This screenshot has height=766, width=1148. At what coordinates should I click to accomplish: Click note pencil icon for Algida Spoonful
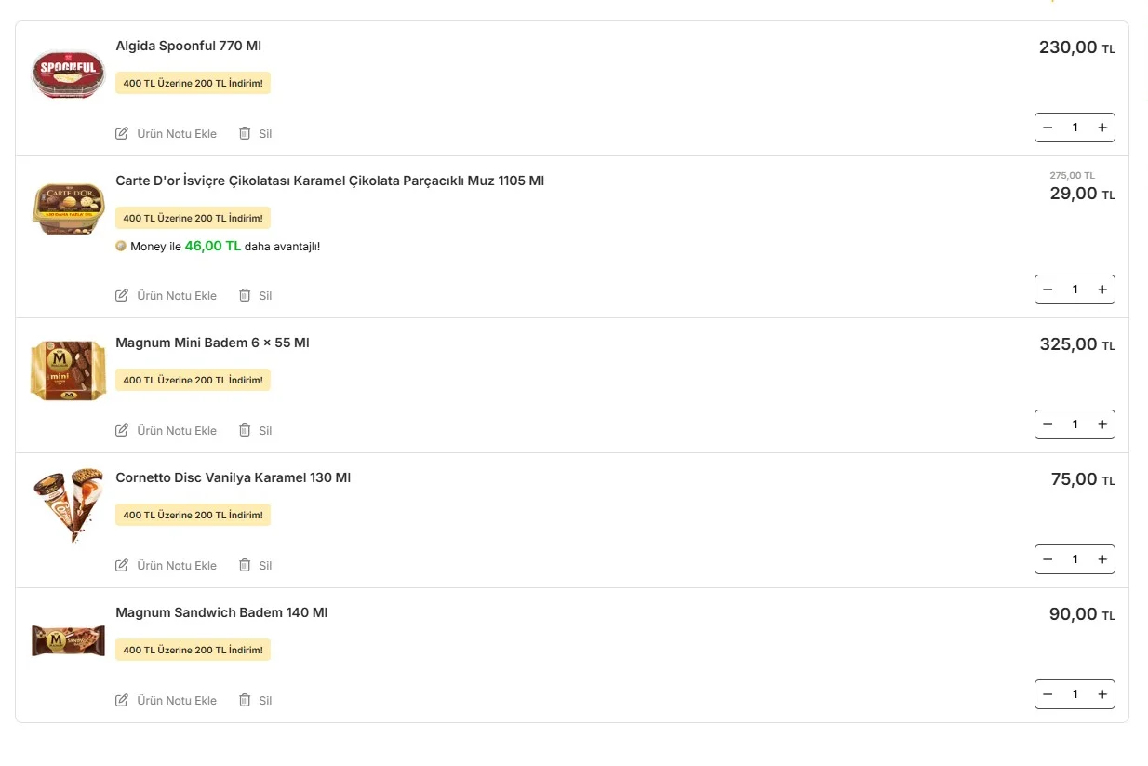(x=122, y=133)
